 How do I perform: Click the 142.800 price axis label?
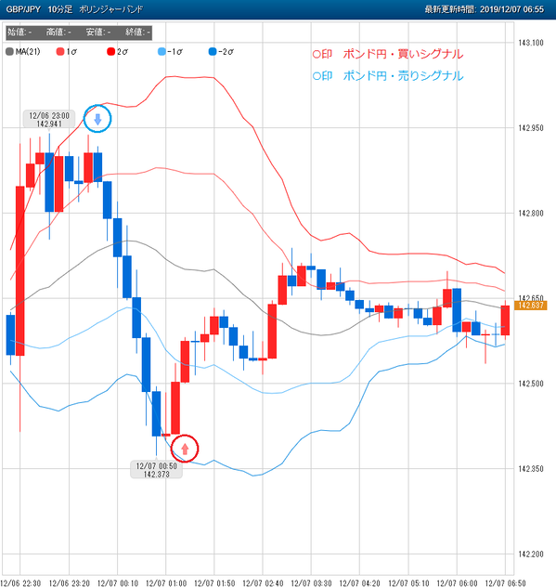531,214
